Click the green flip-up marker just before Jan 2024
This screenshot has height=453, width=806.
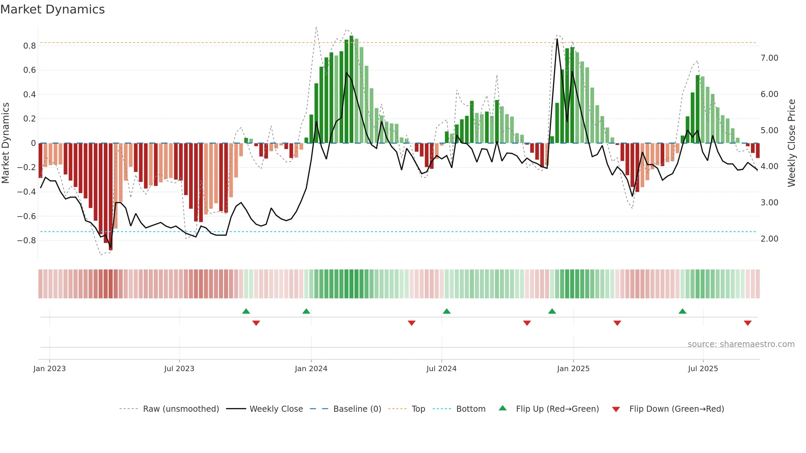pos(306,311)
